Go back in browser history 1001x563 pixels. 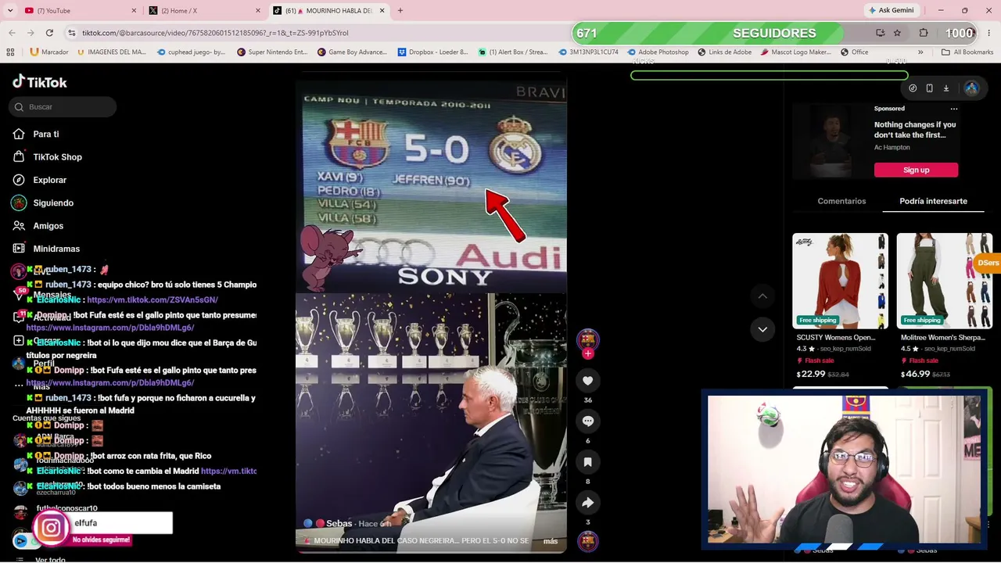click(x=12, y=33)
